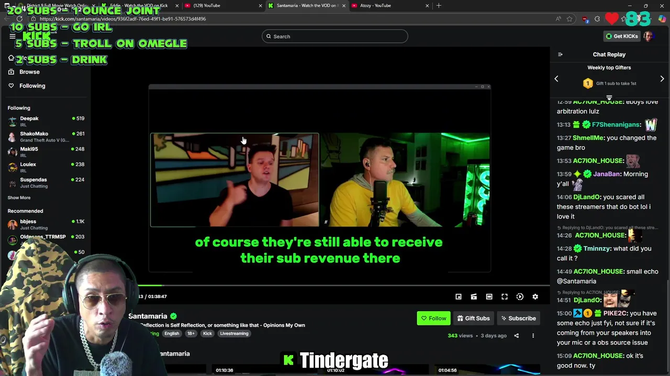Open ShakoMako's channel in Following list
This screenshot has width=670, height=376.
(x=46, y=136)
